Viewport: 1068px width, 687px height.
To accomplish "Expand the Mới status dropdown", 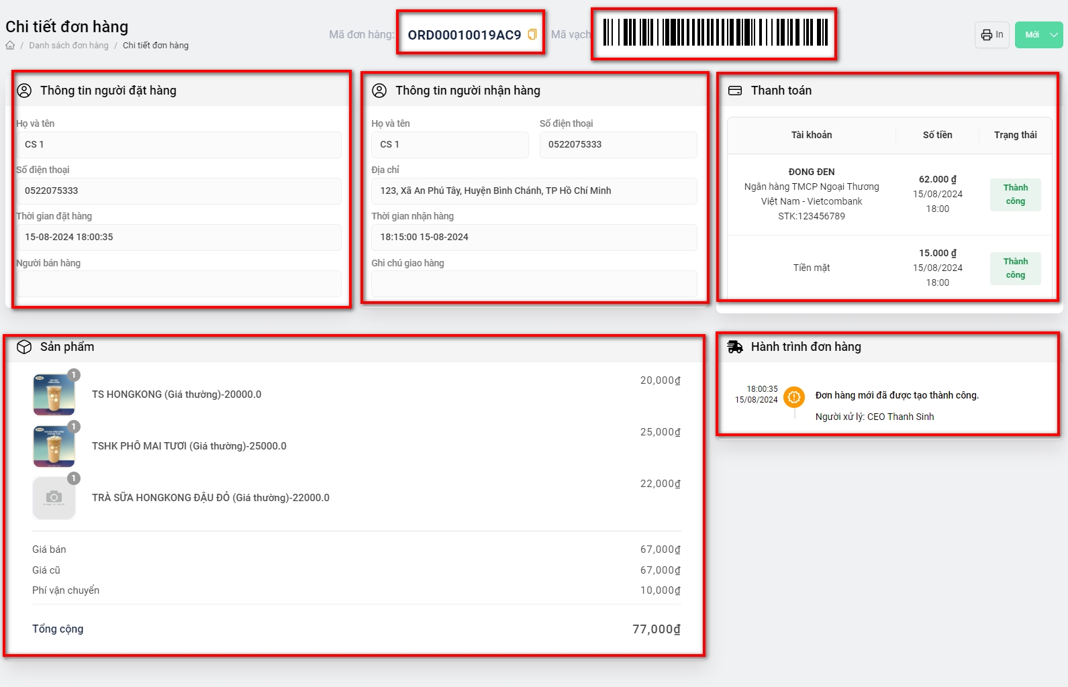I will point(1053,35).
